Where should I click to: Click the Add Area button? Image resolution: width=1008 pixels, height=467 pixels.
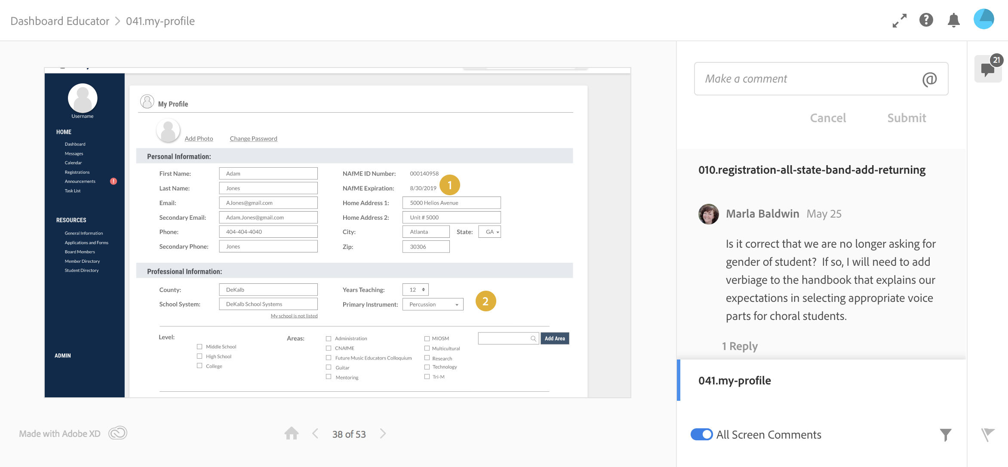(x=554, y=338)
